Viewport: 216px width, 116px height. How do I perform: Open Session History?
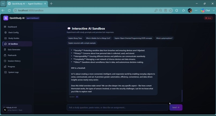17,61
